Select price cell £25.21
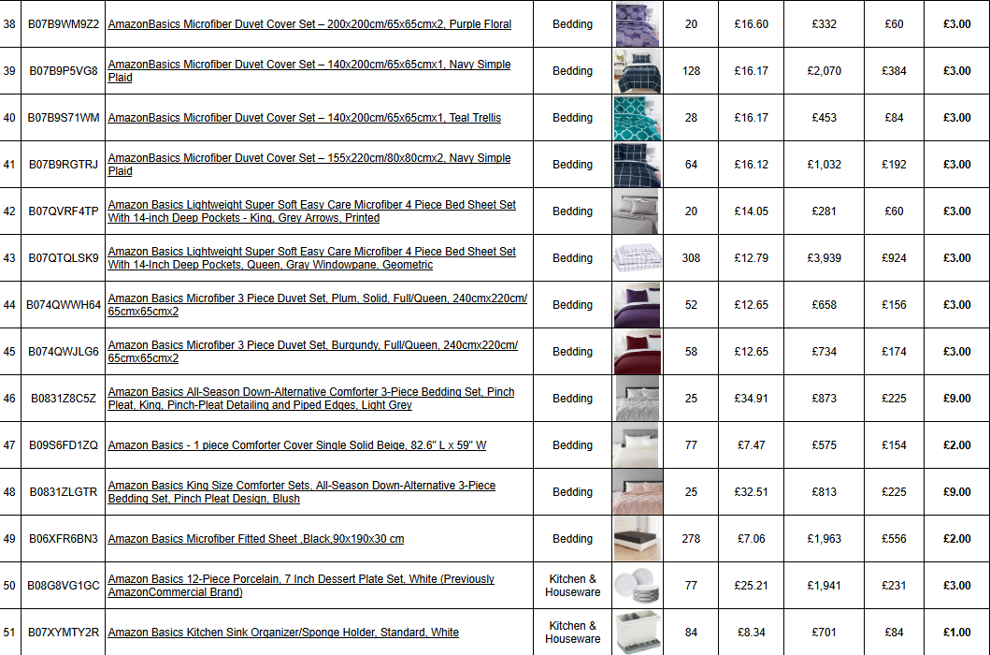 pos(752,586)
